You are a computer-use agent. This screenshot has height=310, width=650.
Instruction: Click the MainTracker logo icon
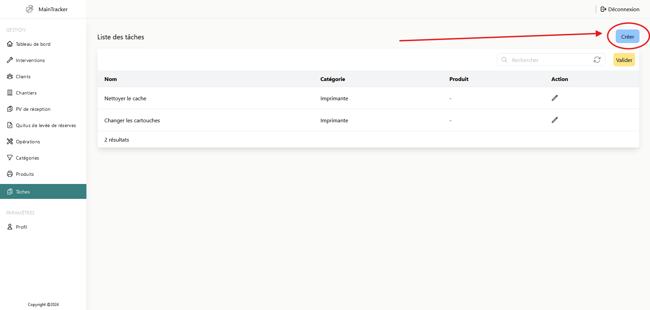29,9
